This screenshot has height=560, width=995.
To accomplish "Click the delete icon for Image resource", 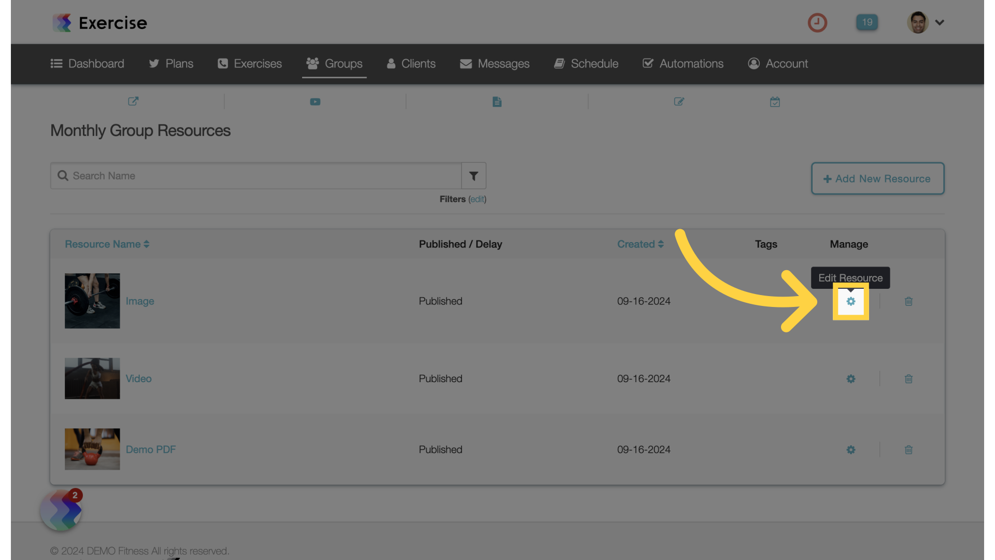I will click(x=909, y=301).
